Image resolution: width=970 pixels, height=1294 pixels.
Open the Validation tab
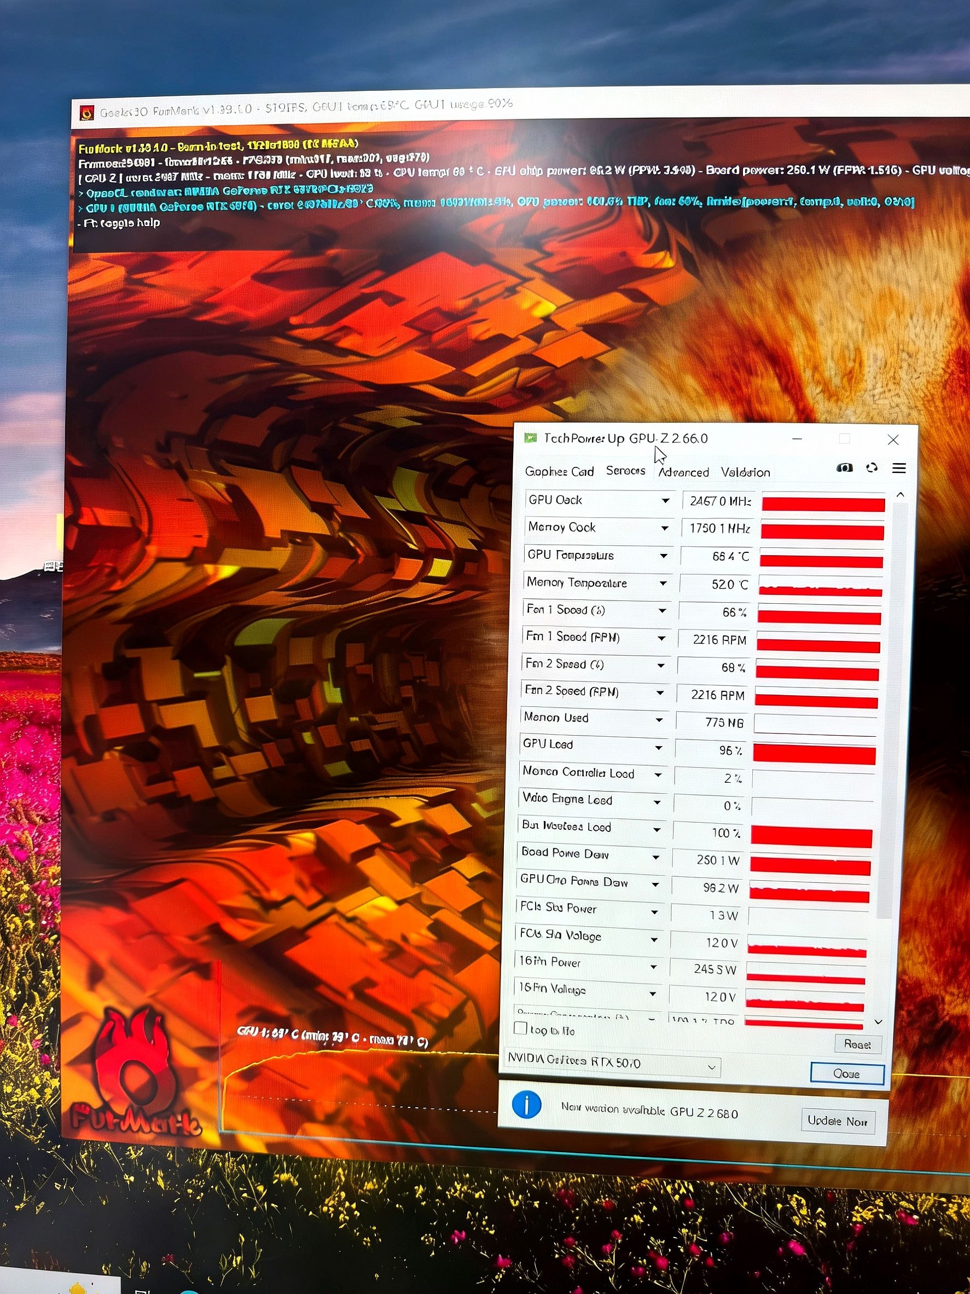(x=745, y=472)
